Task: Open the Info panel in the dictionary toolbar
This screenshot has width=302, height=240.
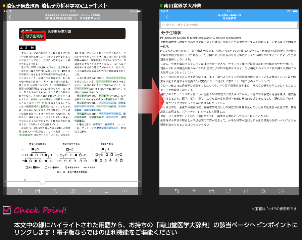Action: tap(282, 191)
